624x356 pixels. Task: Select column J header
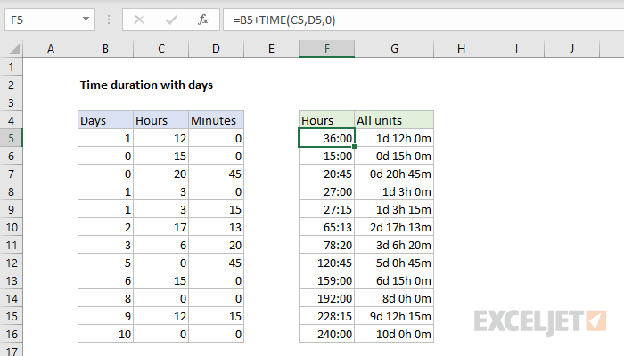pyautogui.click(x=570, y=49)
